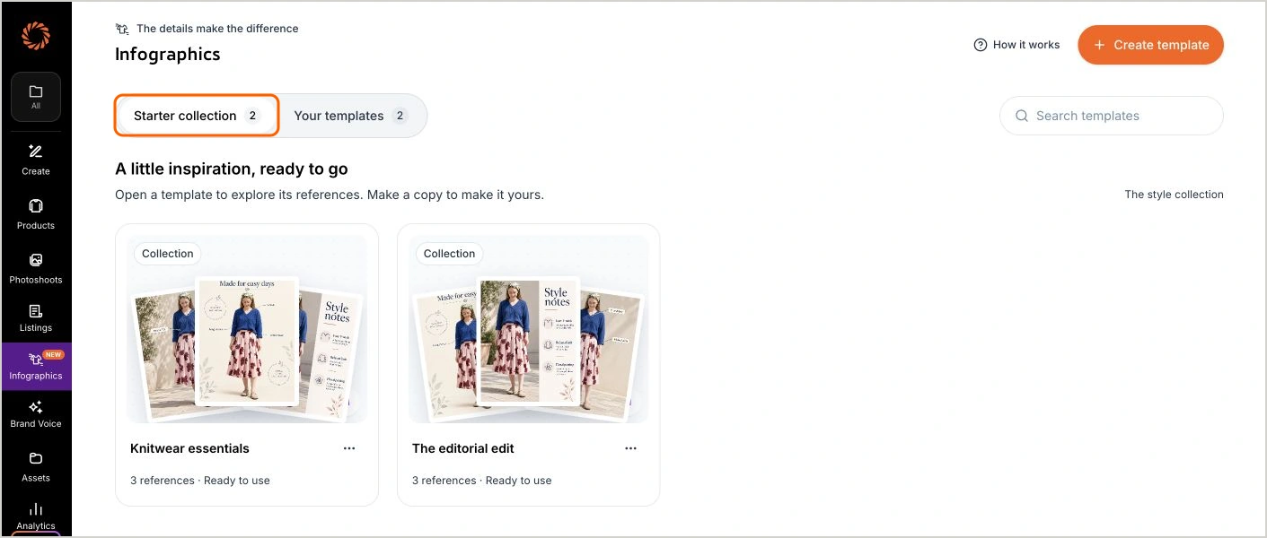Screen dimensions: 1267x538
Task: Click the magnifier icon in search box
Action: (x=1022, y=116)
